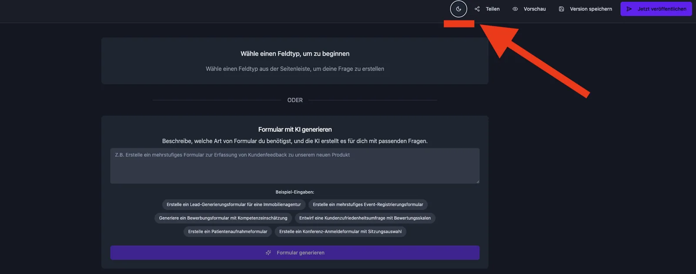Click the sparkle icon on Formular generieren

pyautogui.click(x=268, y=253)
